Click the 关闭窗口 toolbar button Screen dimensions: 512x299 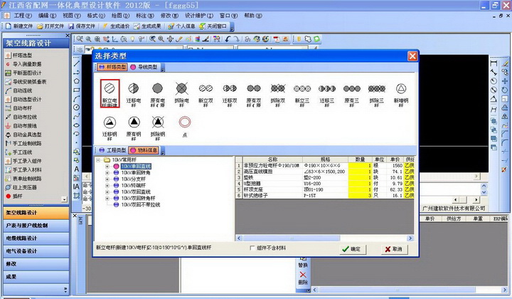click(213, 26)
